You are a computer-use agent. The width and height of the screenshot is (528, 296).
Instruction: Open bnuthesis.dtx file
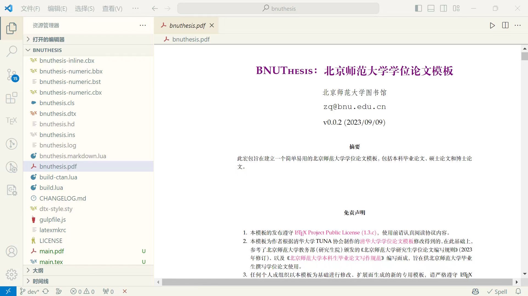pyautogui.click(x=88, y=114)
